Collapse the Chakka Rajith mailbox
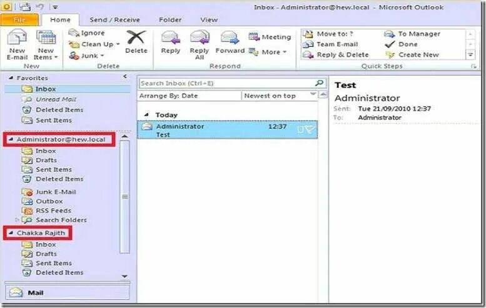Viewport: 486px width, 308px height. (x=11, y=233)
